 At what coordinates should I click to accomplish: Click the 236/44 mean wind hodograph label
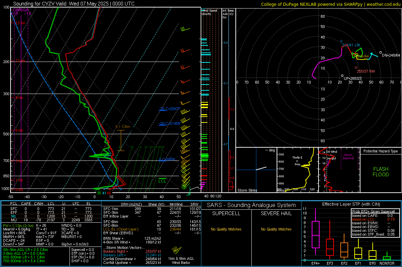tap(363, 56)
